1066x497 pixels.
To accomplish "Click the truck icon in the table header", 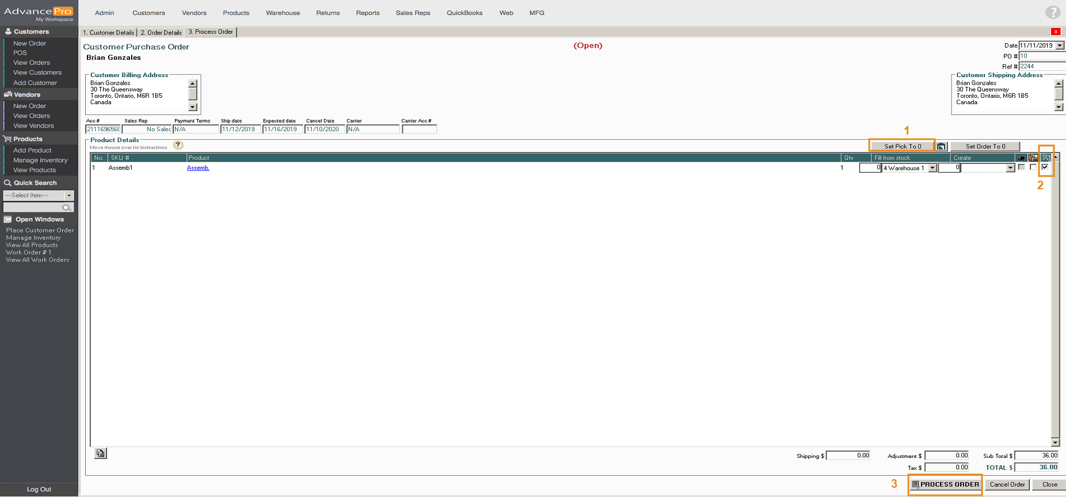I will [x=1021, y=158].
